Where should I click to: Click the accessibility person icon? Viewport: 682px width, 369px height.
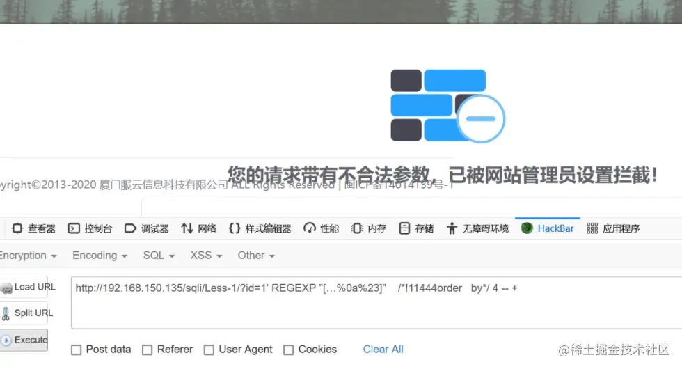(452, 228)
